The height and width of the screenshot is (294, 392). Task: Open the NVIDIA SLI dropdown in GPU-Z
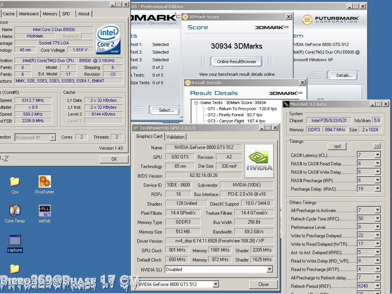pyautogui.click(x=269, y=269)
